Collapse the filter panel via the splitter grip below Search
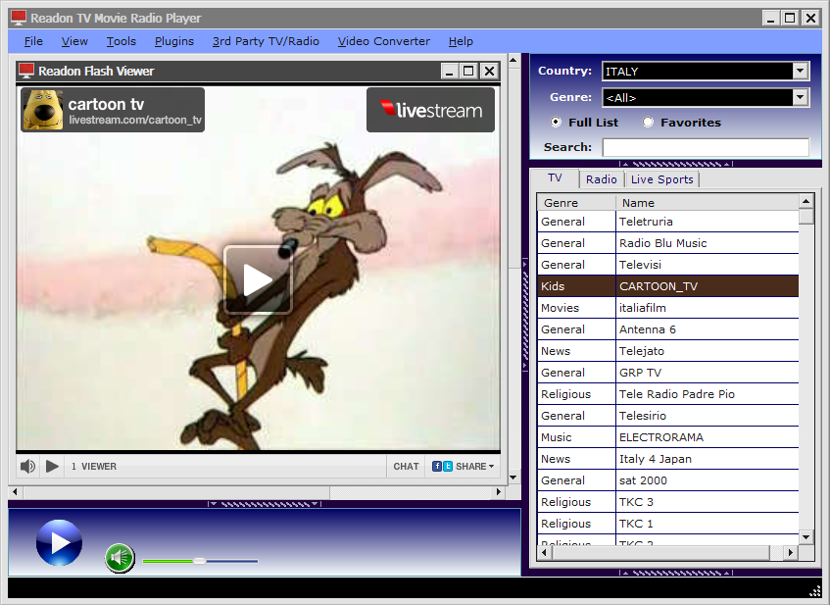This screenshot has height=605, width=830. coord(676,164)
